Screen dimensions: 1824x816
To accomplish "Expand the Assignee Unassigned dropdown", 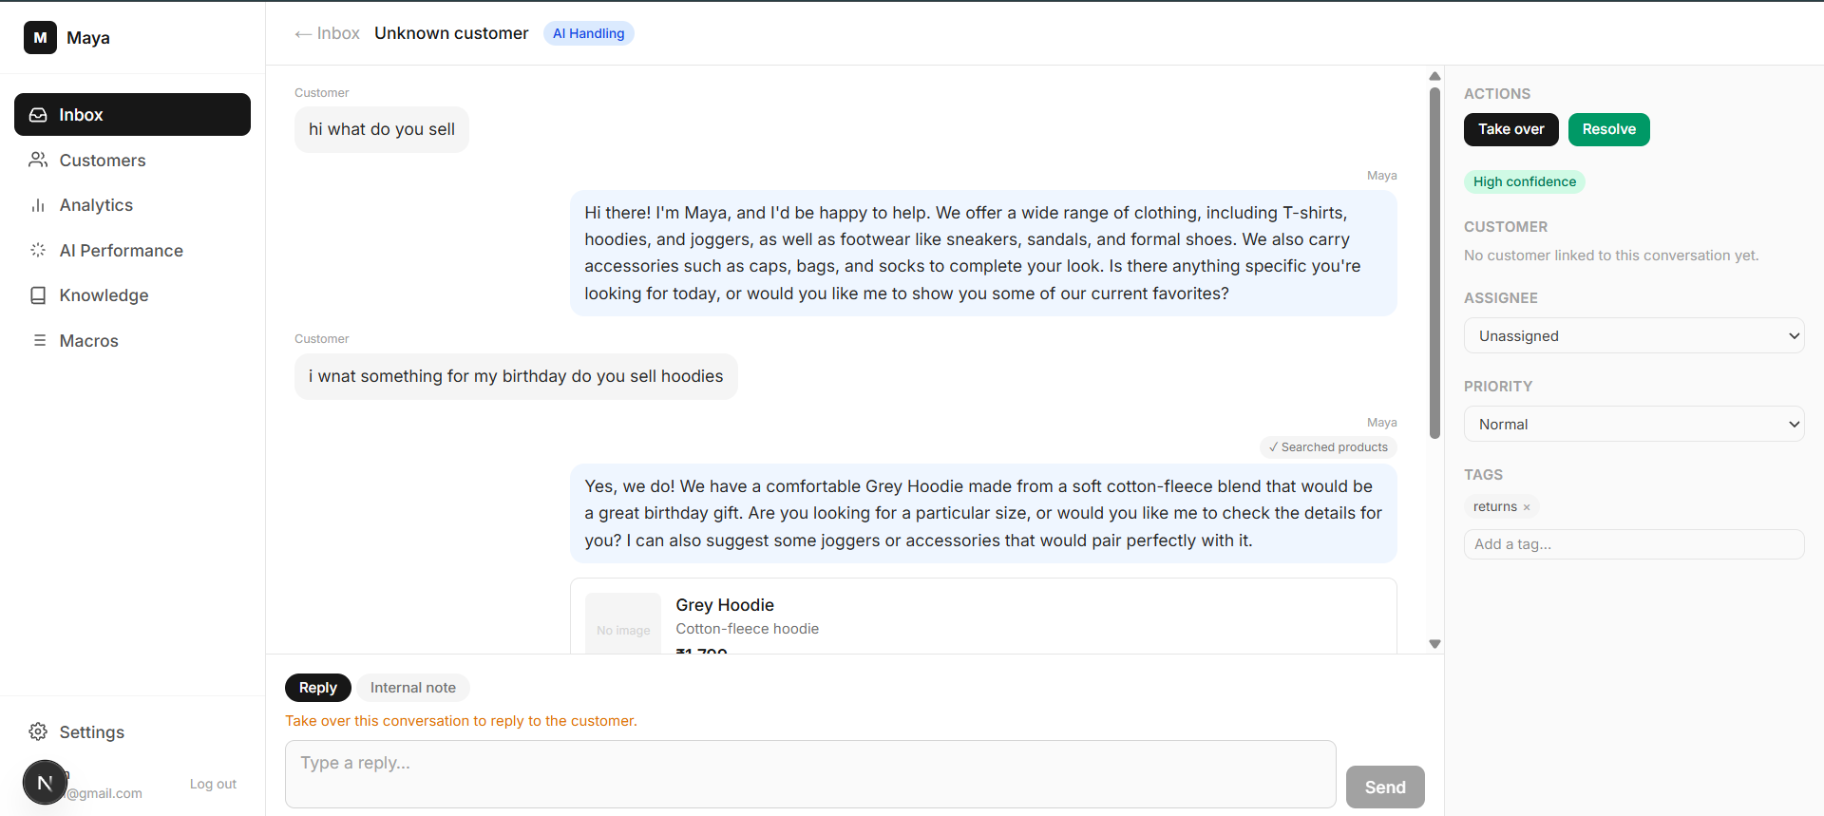I will [x=1634, y=335].
